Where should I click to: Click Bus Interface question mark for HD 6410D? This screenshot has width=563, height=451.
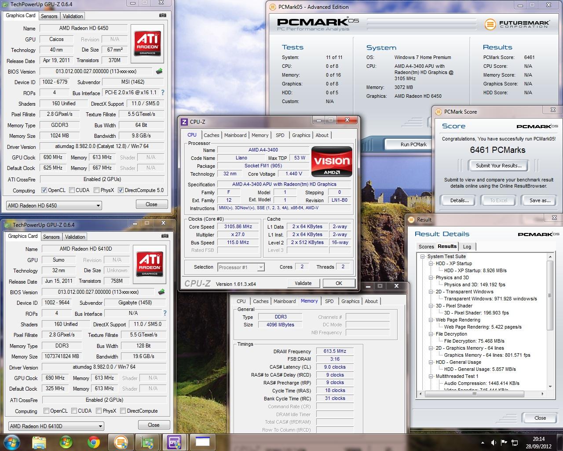[165, 313]
